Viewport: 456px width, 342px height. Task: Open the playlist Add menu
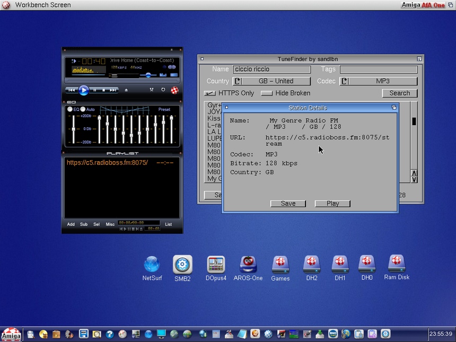tap(71, 224)
